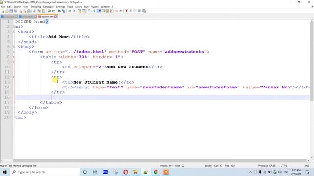The width and height of the screenshot is (314, 176).
Task: Place cursor on "Add New Student" text
Action: (128, 67)
